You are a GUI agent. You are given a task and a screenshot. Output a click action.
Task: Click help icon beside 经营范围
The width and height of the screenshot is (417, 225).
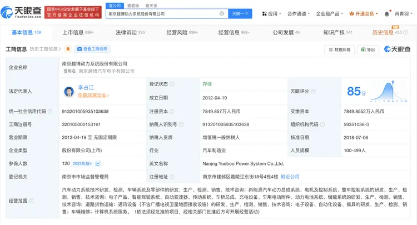pos(31,201)
